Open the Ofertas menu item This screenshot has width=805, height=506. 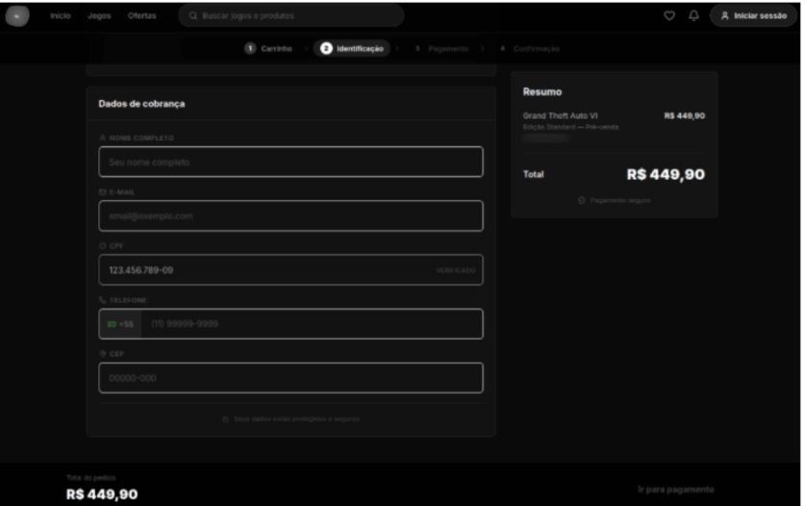141,16
